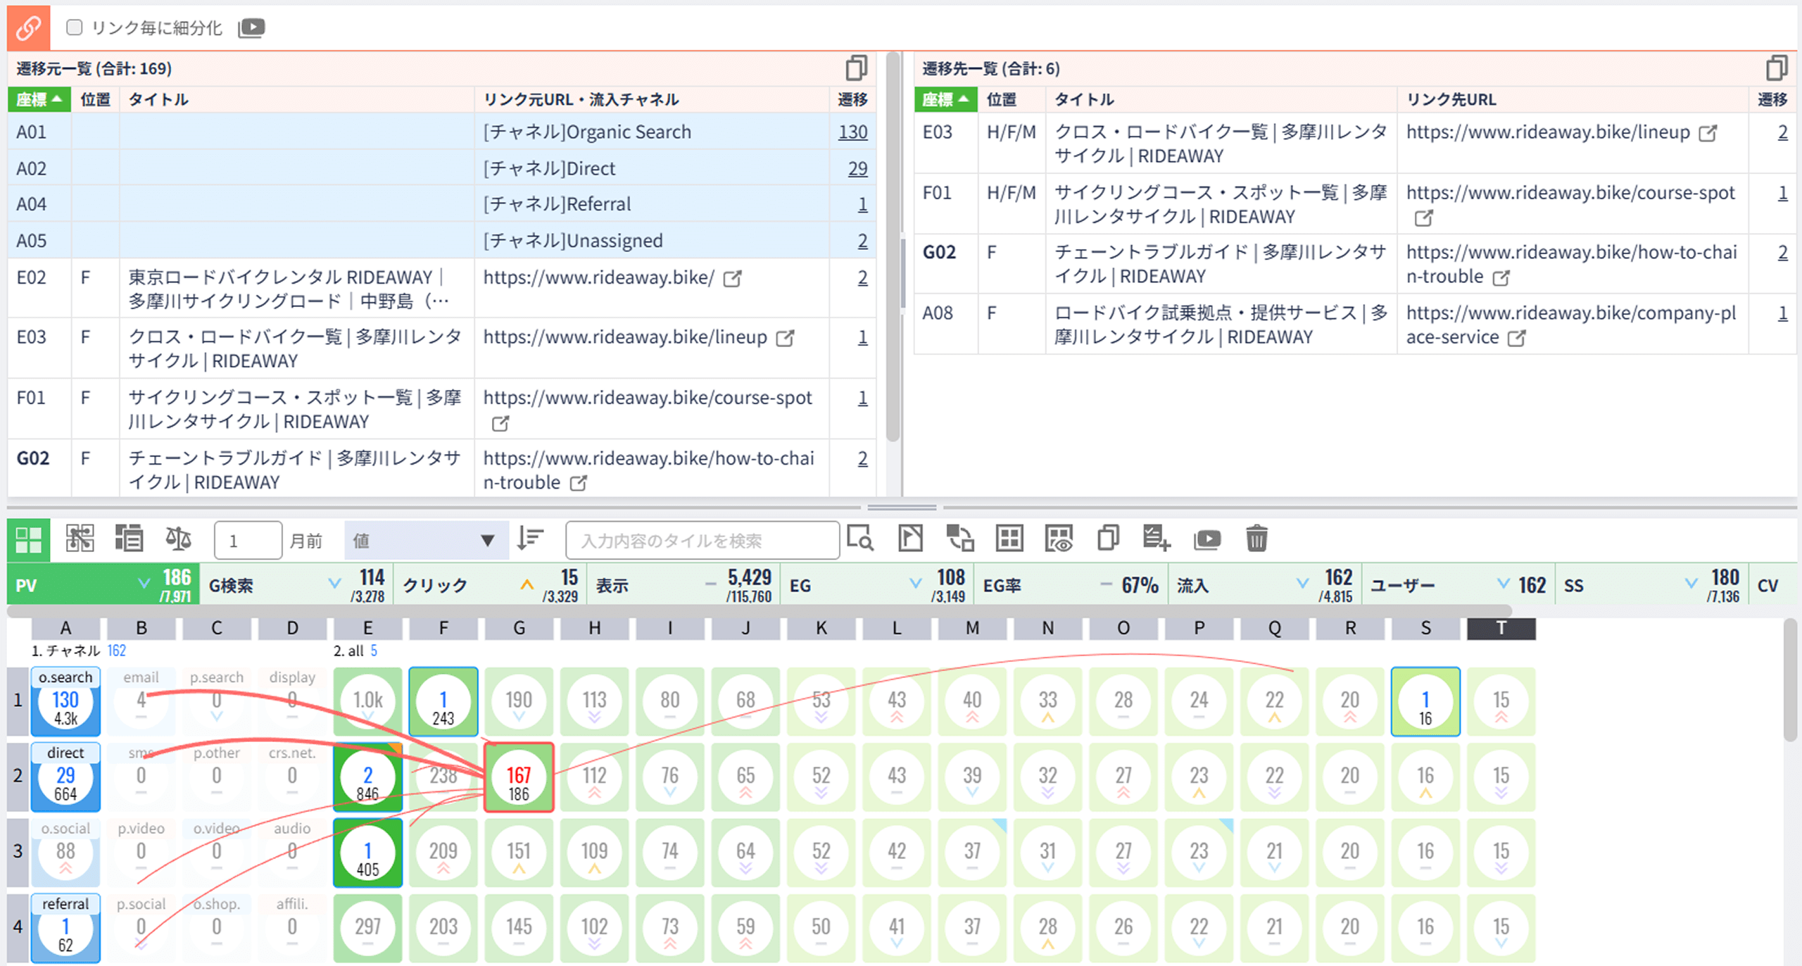Sort 遷移元 table by 座標 header
Image resolution: width=1802 pixels, height=966 pixels.
pyautogui.click(x=39, y=99)
